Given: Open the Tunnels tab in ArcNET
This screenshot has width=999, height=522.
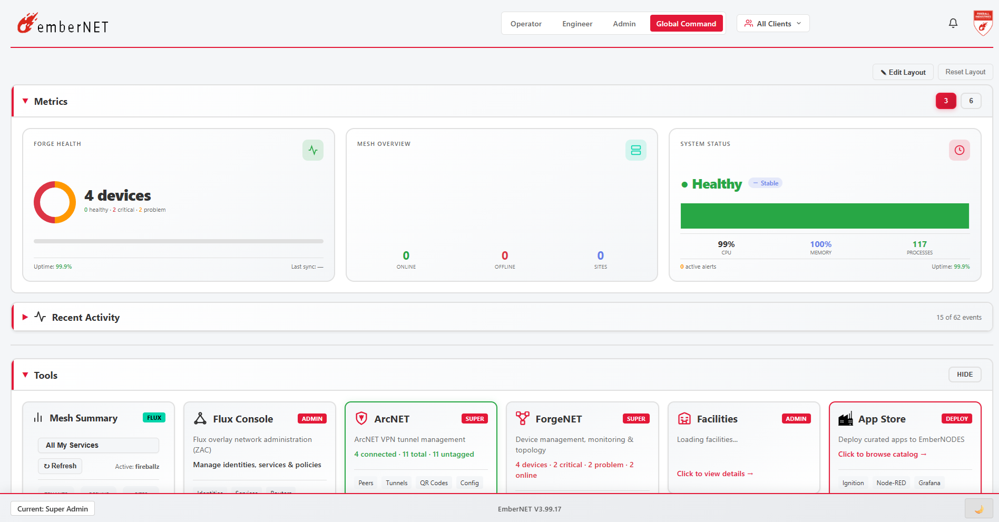Looking at the screenshot, I should pos(396,482).
